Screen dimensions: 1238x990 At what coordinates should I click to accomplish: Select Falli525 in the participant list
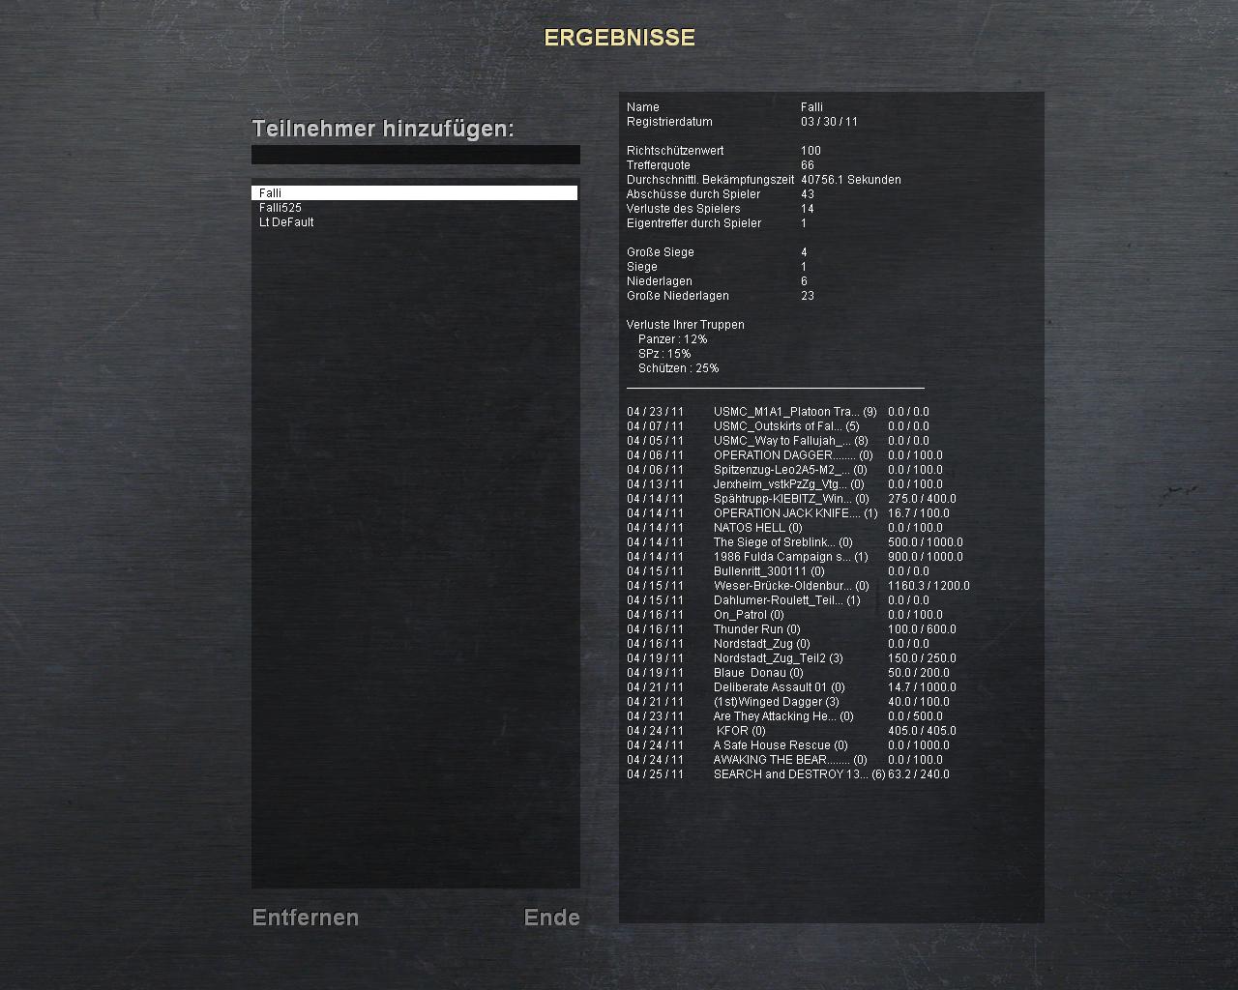pos(280,208)
